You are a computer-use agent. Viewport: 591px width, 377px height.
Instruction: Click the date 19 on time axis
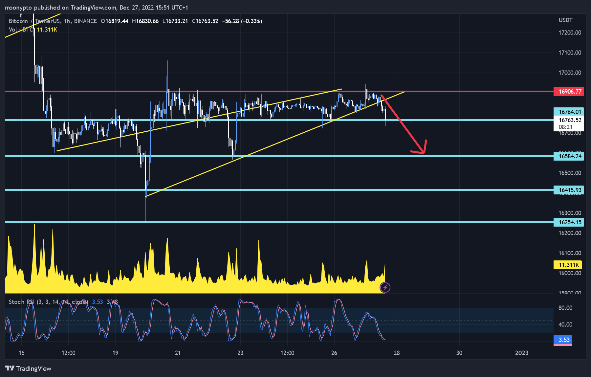pos(115,353)
